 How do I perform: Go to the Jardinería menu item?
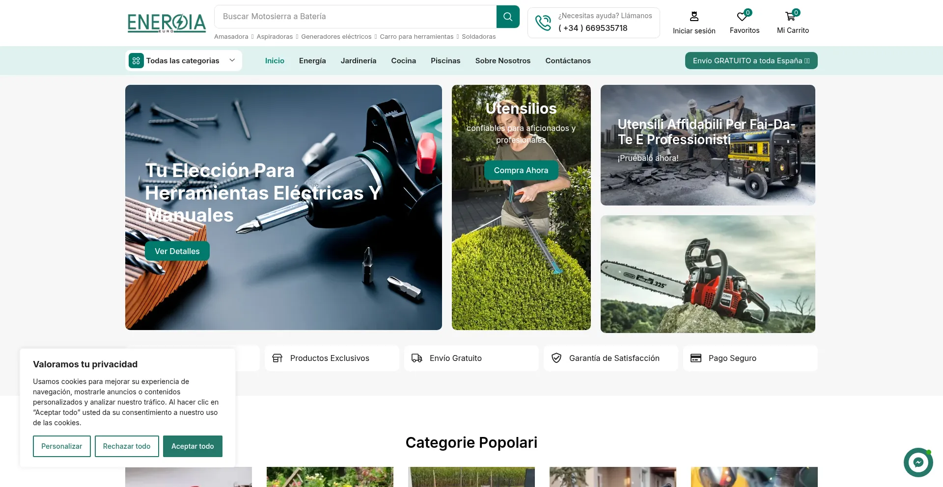(358, 61)
